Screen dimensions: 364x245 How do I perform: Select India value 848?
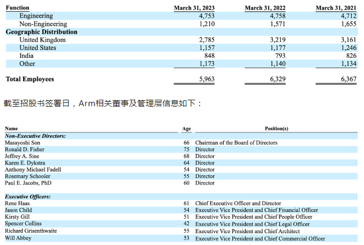[x=209, y=56]
